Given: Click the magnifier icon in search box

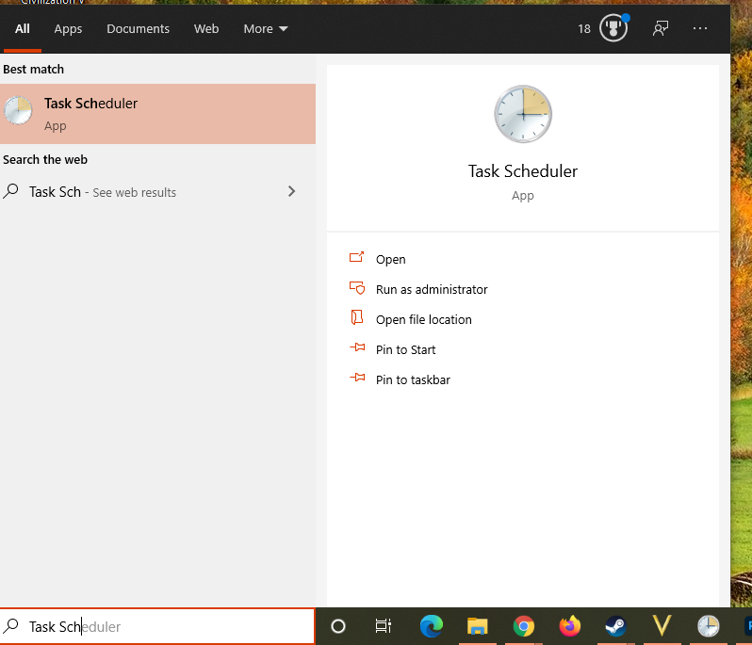Looking at the screenshot, I should point(11,626).
